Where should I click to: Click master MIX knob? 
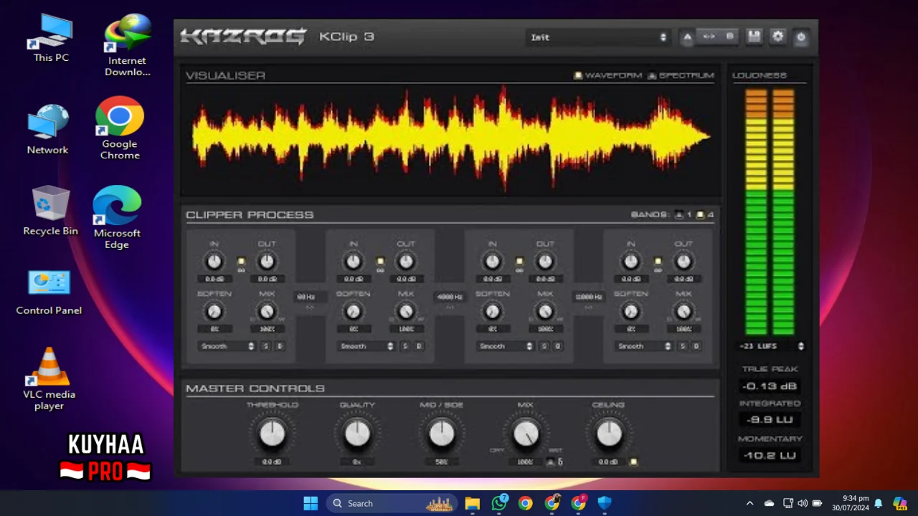click(x=526, y=434)
